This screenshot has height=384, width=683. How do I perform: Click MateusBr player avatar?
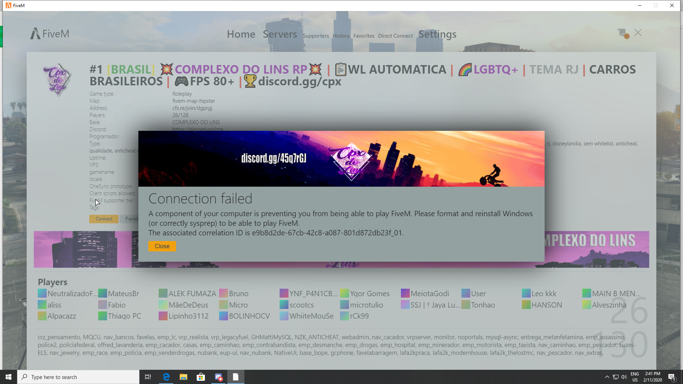click(102, 293)
